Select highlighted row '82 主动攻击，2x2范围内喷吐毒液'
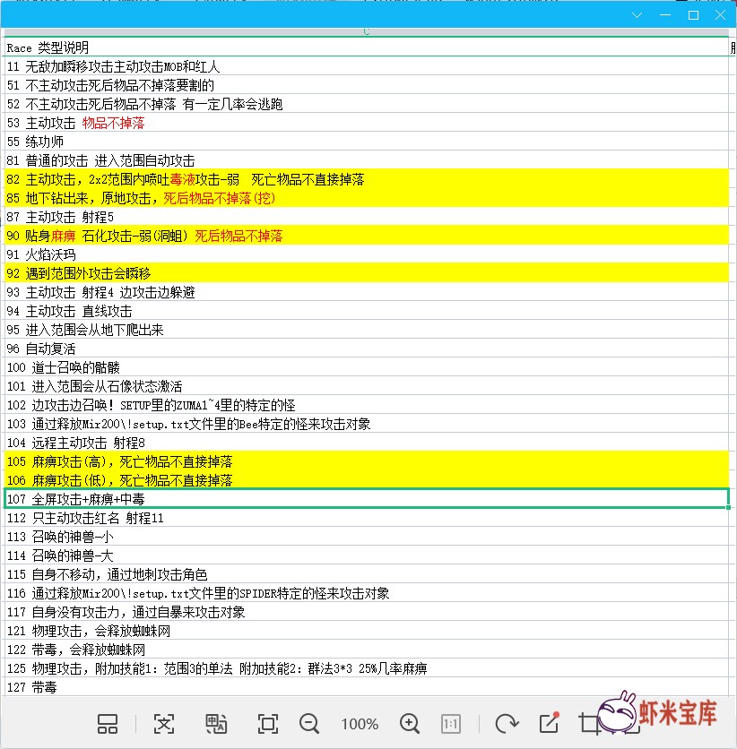The height and width of the screenshot is (749, 737). 366,178
